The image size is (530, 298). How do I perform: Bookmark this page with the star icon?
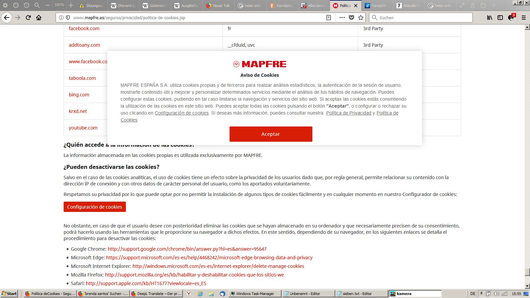tap(361, 18)
